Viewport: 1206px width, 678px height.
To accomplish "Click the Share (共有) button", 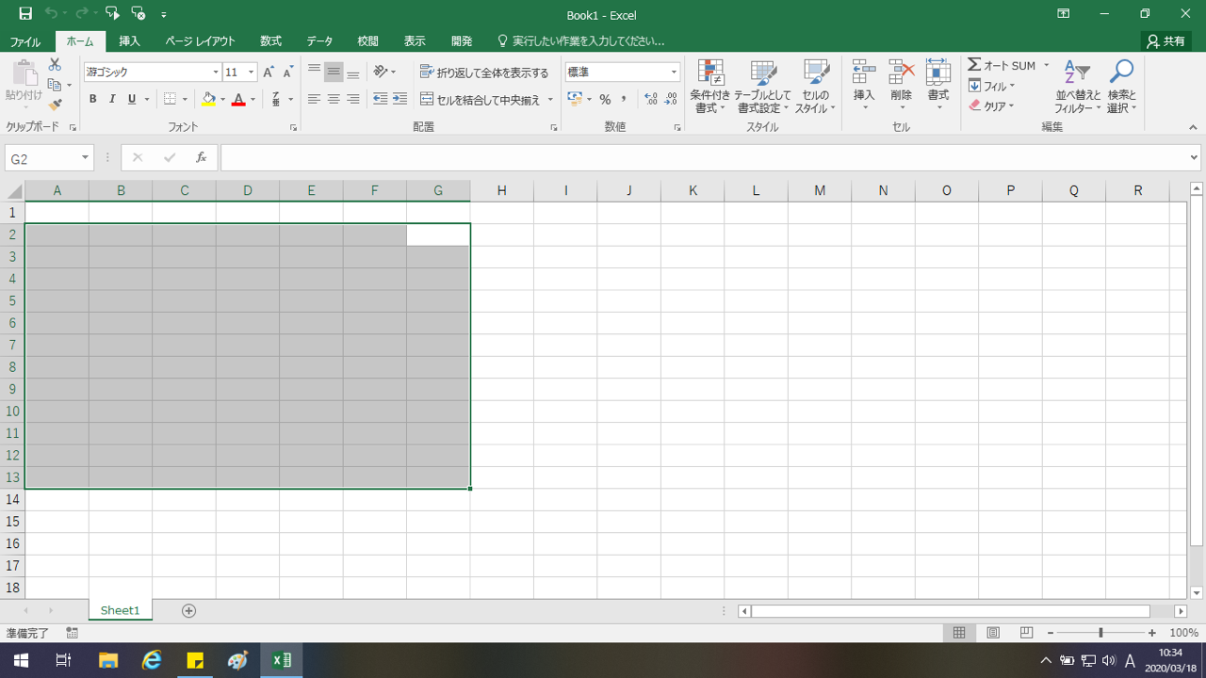I will coord(1166,41).
